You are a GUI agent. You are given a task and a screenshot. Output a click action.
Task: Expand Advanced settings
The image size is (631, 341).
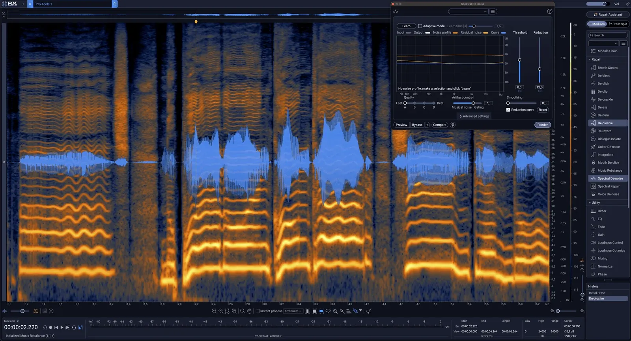click(474, 116)
